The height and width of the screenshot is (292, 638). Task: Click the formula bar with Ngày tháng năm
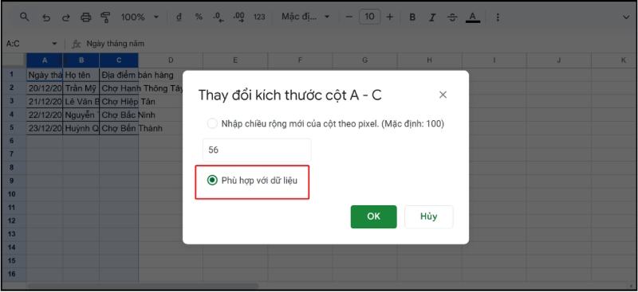[115, 44]
